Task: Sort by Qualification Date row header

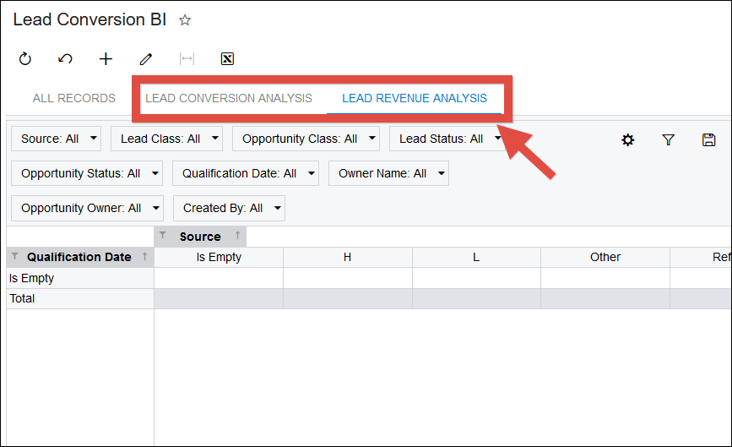Action: pyautogui.click(x=79, y=257)
